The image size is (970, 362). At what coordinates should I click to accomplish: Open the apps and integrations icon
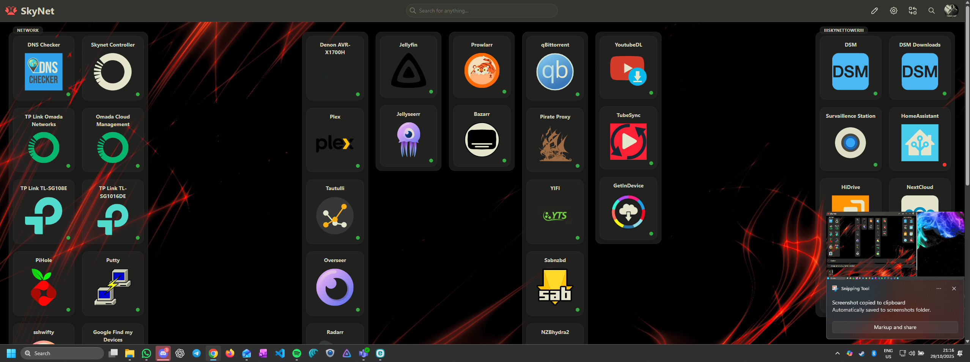pos(912,11)
